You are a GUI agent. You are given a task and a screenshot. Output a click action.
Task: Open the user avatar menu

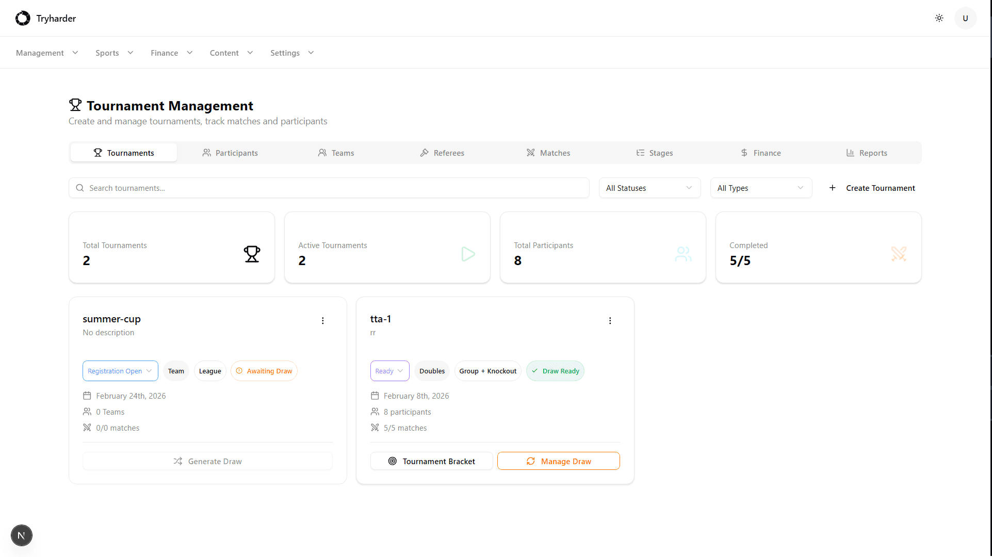coord(965,18)
